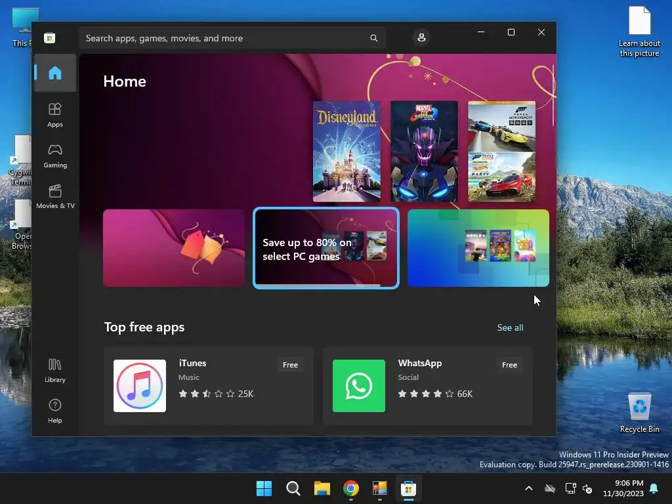Click the network tray icon
This screenshot has width=672, height=504.
coord(570,488)
